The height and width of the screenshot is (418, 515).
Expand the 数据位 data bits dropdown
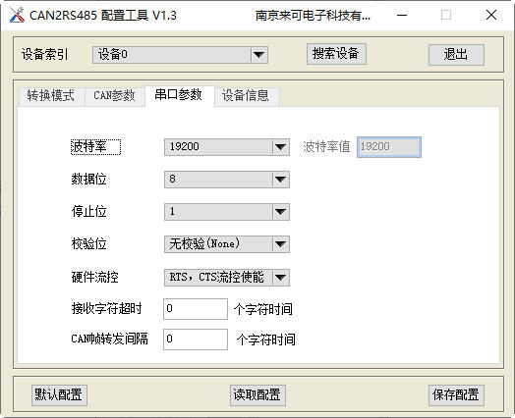pos(227,180)
